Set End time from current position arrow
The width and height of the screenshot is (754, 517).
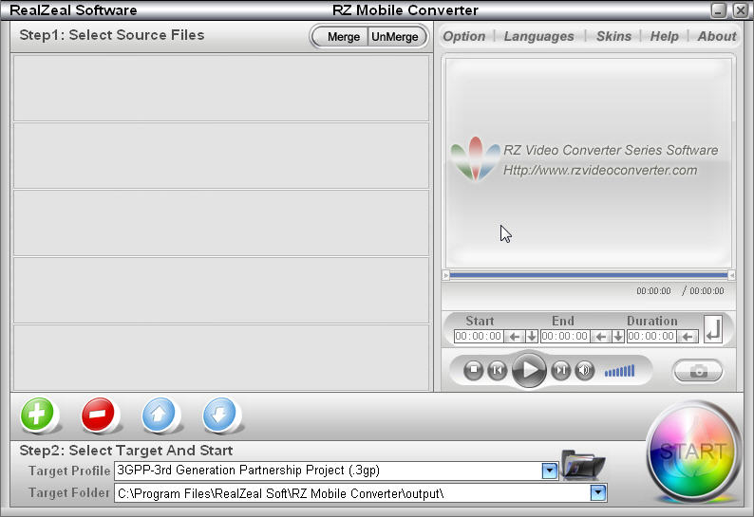coord(600,337)
